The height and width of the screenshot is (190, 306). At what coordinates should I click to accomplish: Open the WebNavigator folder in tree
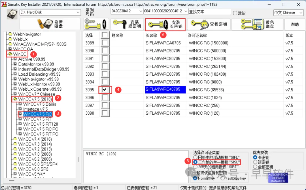coord(27,34)
